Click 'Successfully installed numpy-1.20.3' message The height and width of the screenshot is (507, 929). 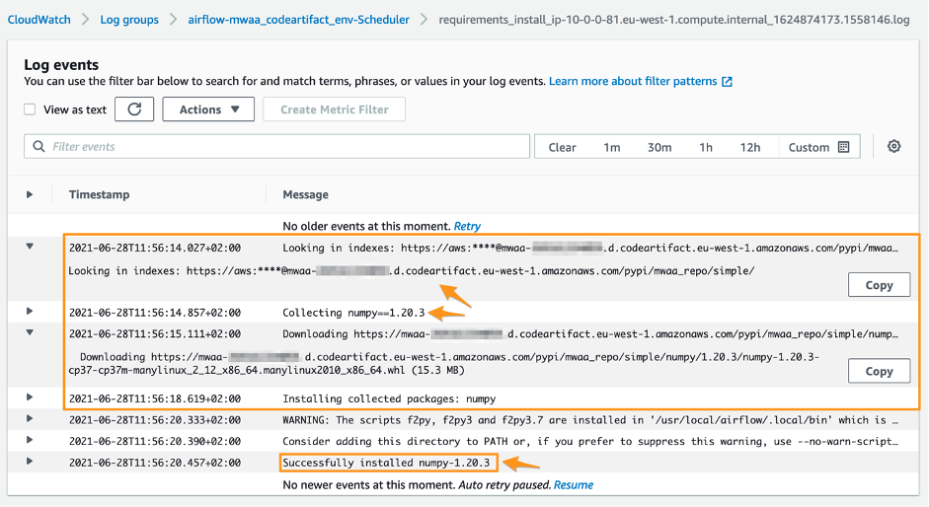pos(386,463)
